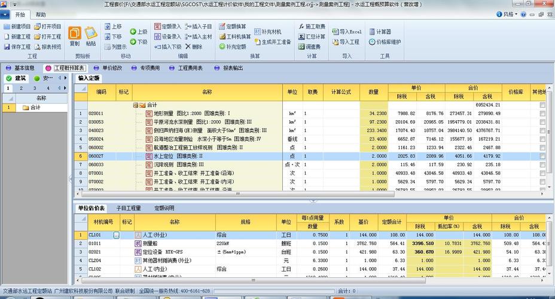Image resolution: width=555 pixels, height=299 pixels.
Task: Create new engineering via 新建工程
Action: click(x=7, y=36)
